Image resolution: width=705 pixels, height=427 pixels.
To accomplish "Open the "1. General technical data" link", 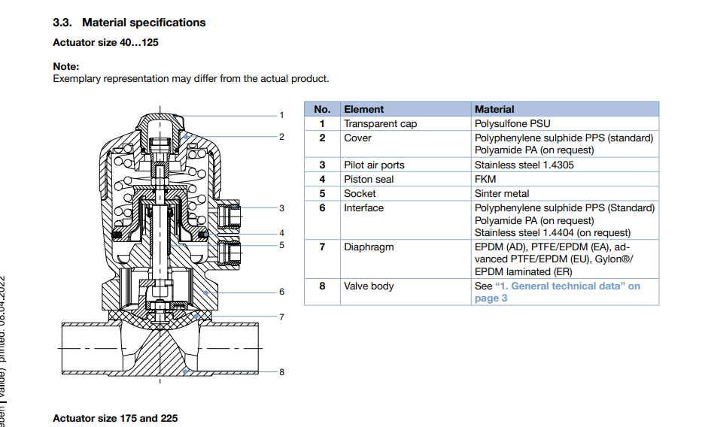I will pos(567,286).
